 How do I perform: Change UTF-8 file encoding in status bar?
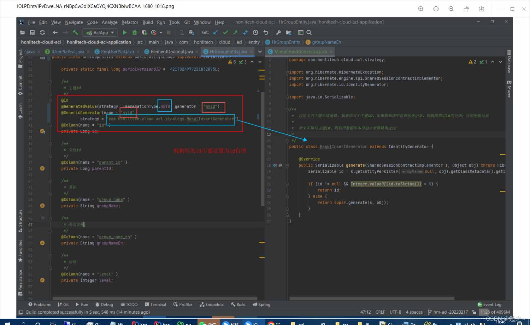395,312
